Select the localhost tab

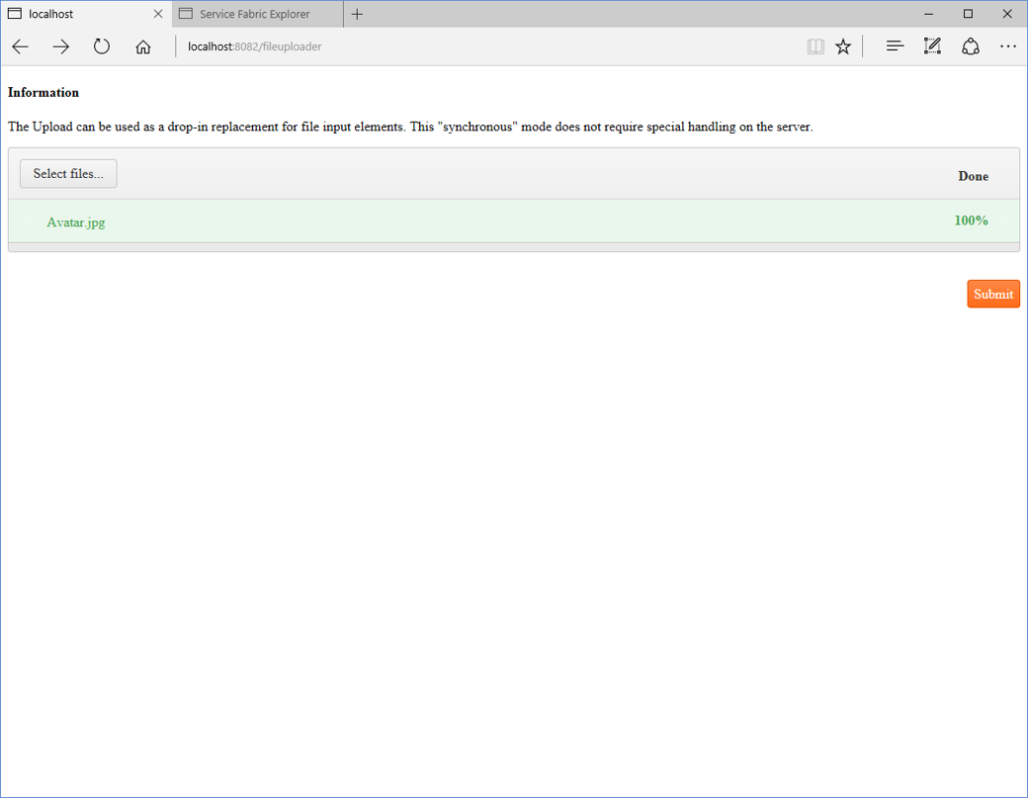79,14
